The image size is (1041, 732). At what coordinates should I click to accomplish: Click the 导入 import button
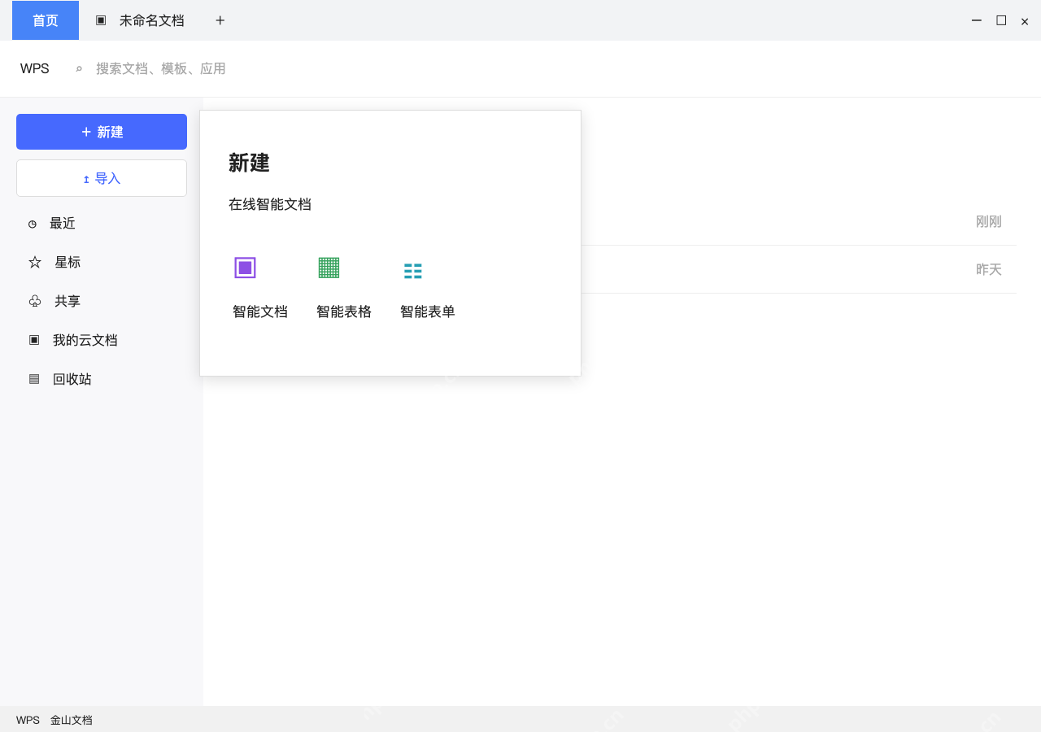(102, 178)
